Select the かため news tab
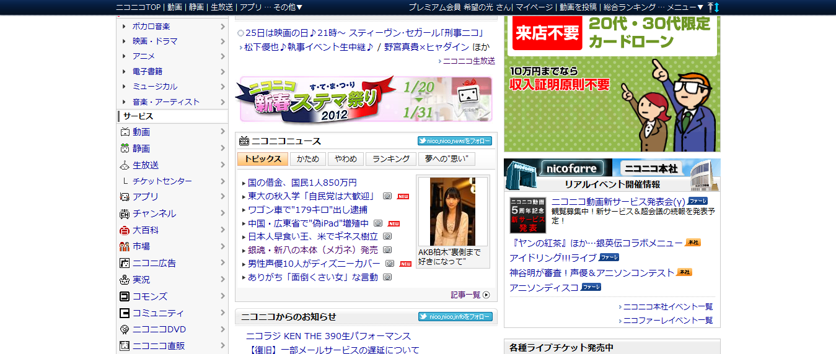This screenshot has height=354, width=836. pos(308,159)
